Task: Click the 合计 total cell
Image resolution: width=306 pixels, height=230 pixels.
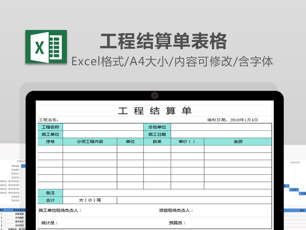Action: click(50, 200)
